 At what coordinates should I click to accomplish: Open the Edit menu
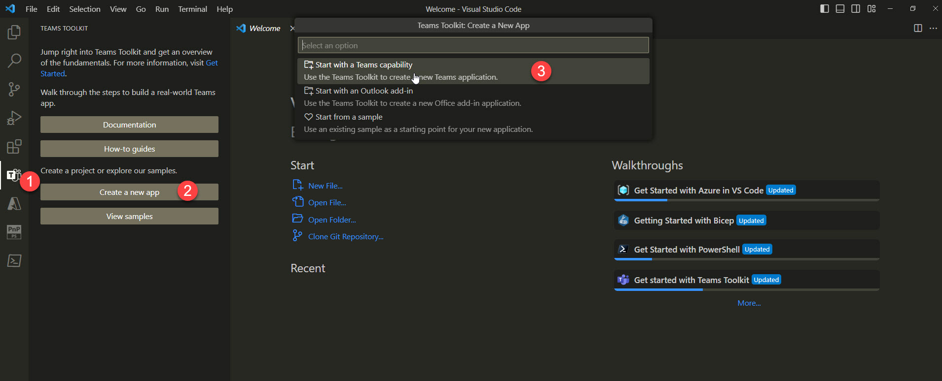click(53, 9)
